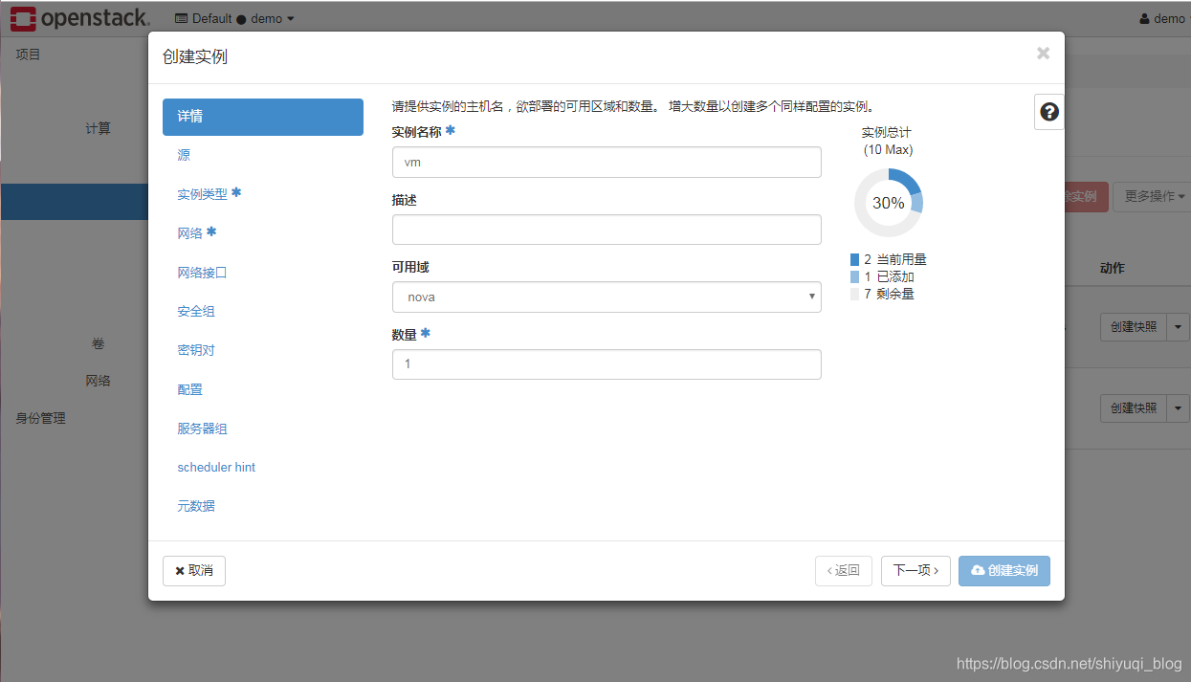Close the dialog with the X icon
1191x682 pixels.
[x=1043, y=54]
